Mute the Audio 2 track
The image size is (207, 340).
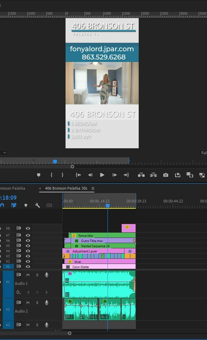click(28, 302)
